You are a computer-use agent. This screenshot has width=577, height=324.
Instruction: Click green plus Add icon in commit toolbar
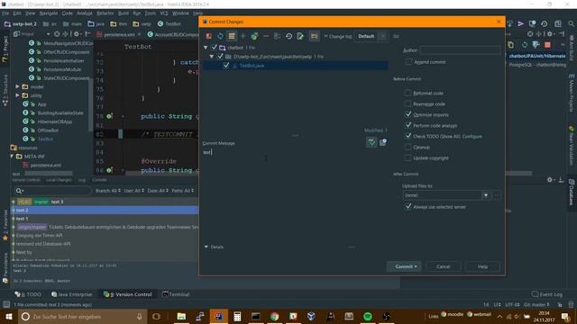point(243,36)
